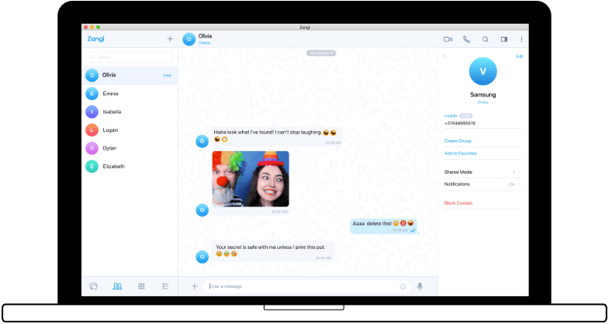Viewport: 609px width, 324px height.
Task: Click Elizabeth's green avatar icon
Action: (x=92, y=166)
